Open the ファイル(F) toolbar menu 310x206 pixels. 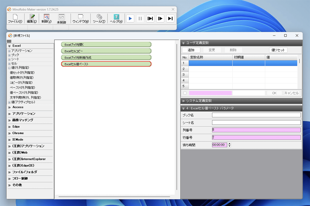pyautogui.click(x=15, y=19)
